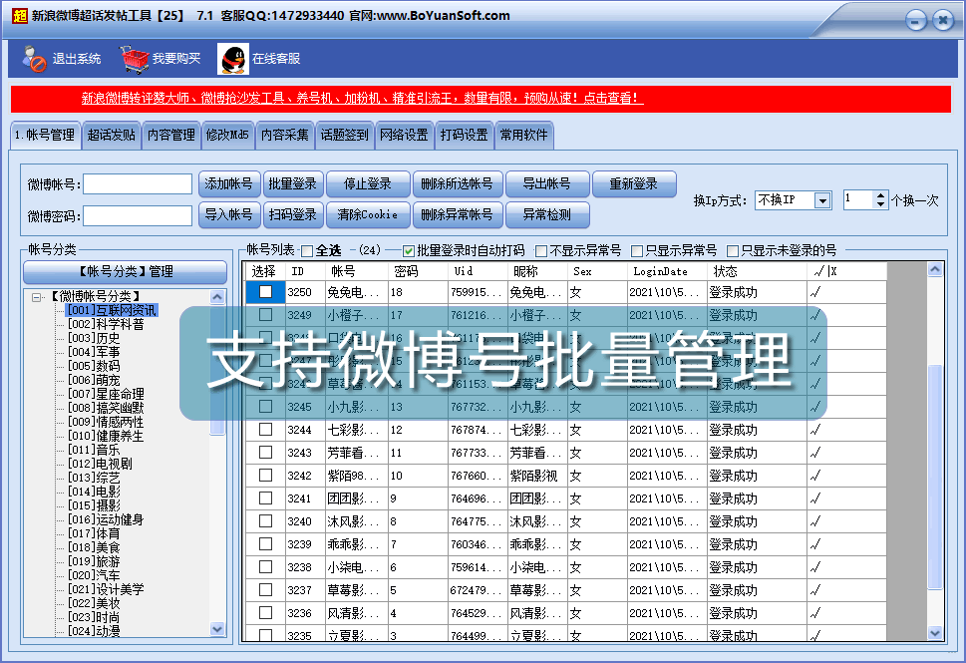The image size is (966, 663).
Task: Click 清除Cookie button
Action: click(x=368, y=214)
